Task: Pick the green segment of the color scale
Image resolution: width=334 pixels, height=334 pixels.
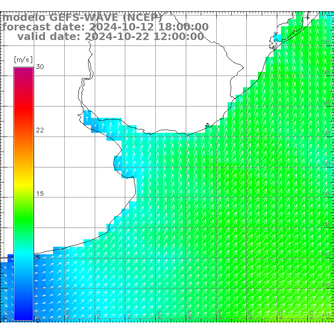Action: click(23, 217)
